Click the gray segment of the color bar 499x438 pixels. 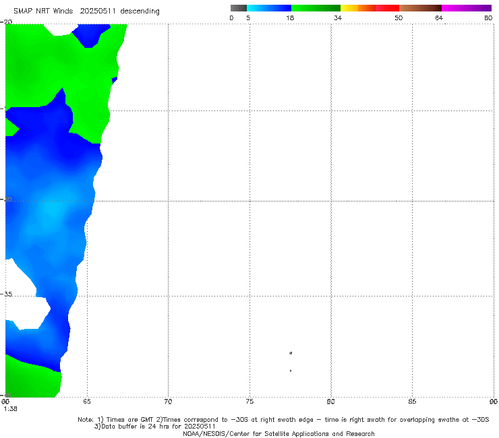click(x=239, y=8)
